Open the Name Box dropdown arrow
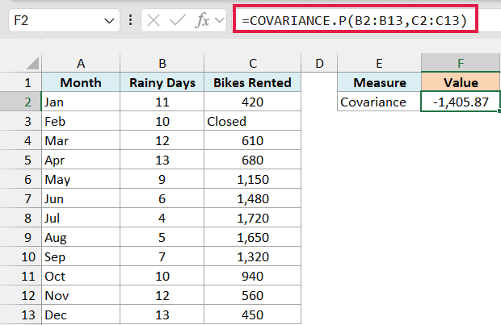 [109, 21]
